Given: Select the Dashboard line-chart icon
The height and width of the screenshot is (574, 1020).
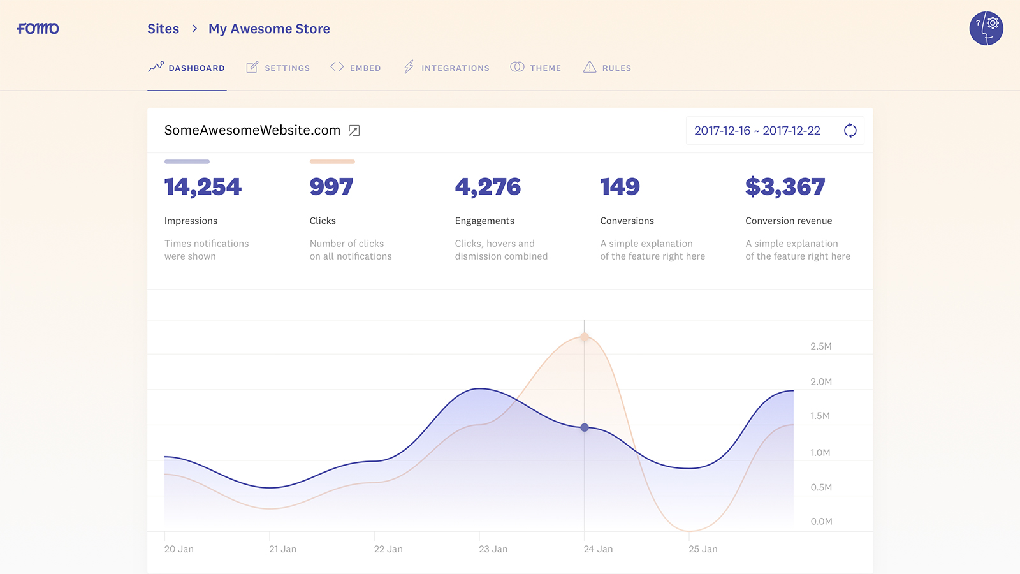Looking at the screenshot, I should (156, 67).
